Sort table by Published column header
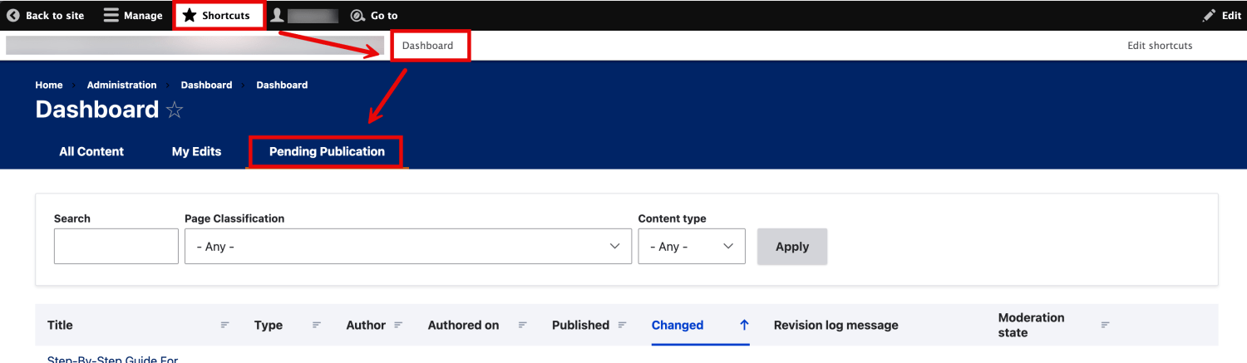The image size is (1247, 363). (580, 325)
